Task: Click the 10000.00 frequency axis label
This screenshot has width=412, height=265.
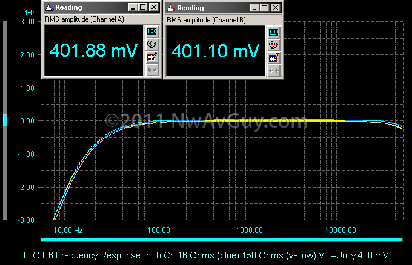Action: [x=341, y=231]
